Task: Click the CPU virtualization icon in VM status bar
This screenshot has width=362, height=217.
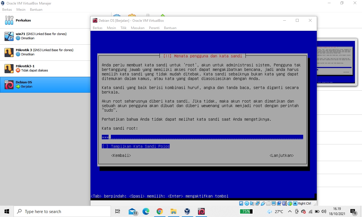Action: coord(285,203)
